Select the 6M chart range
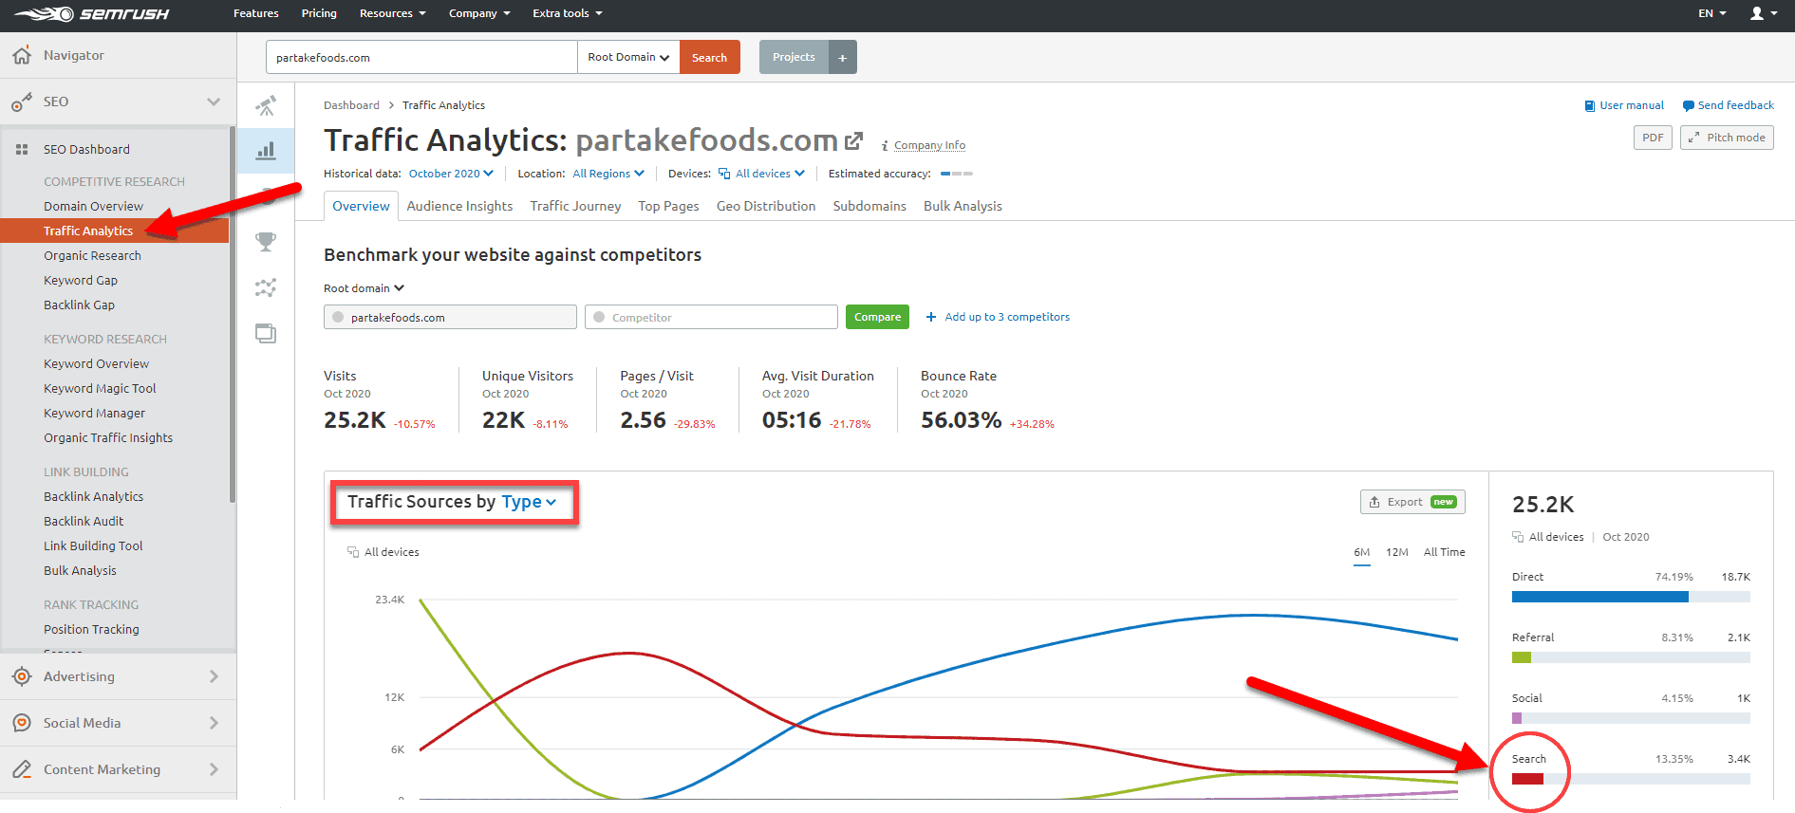This screenshot has height=813, width=1795. tap(1362, 552)
